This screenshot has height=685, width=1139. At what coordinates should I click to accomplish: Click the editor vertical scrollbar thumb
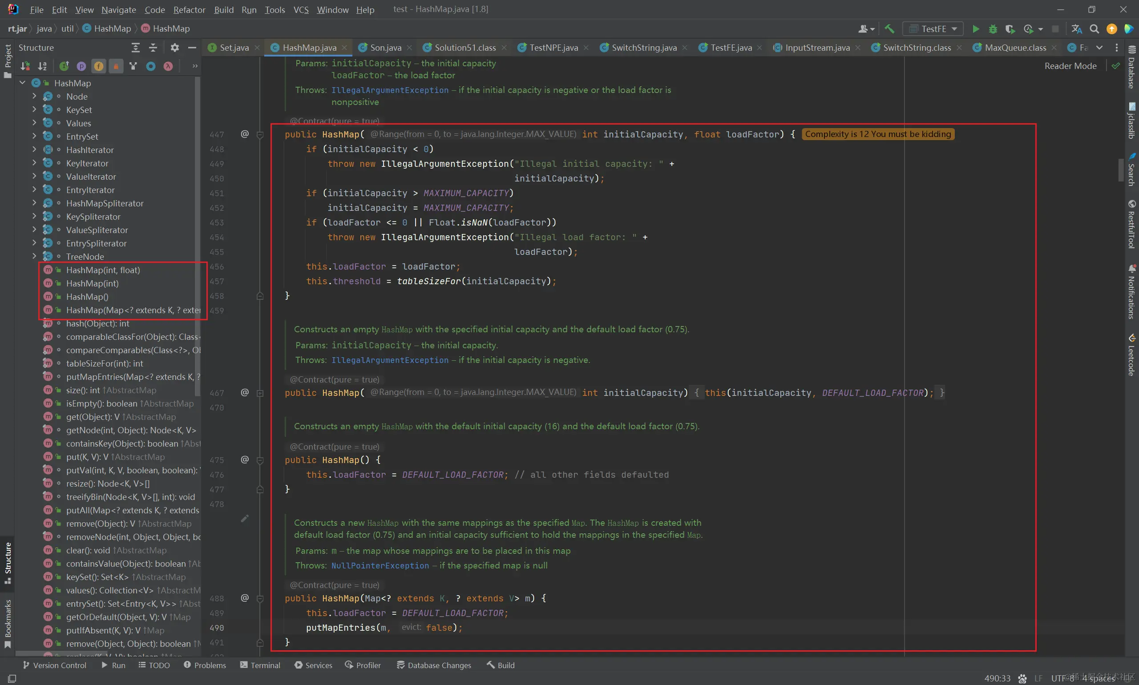tap(1120, 170)
